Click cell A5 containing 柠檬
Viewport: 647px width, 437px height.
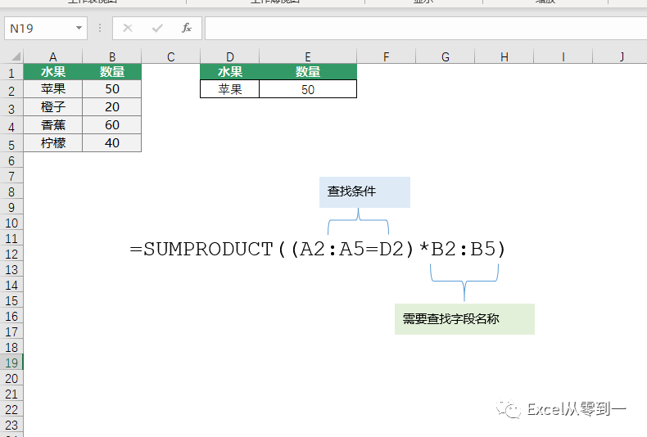coord(52,143)
